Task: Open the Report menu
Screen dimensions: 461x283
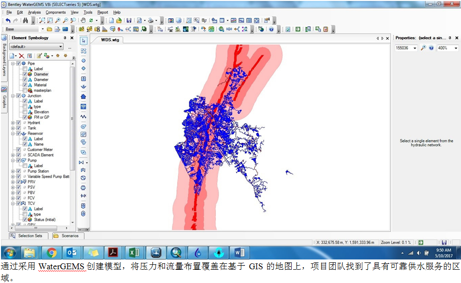Action: [103, 12]
